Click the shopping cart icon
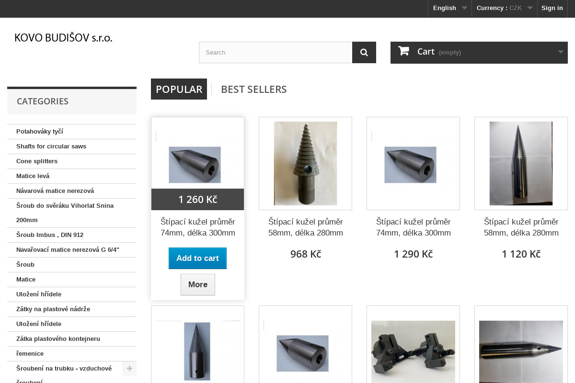The width and height of the screenshot is (575, 383). [403, 51]
